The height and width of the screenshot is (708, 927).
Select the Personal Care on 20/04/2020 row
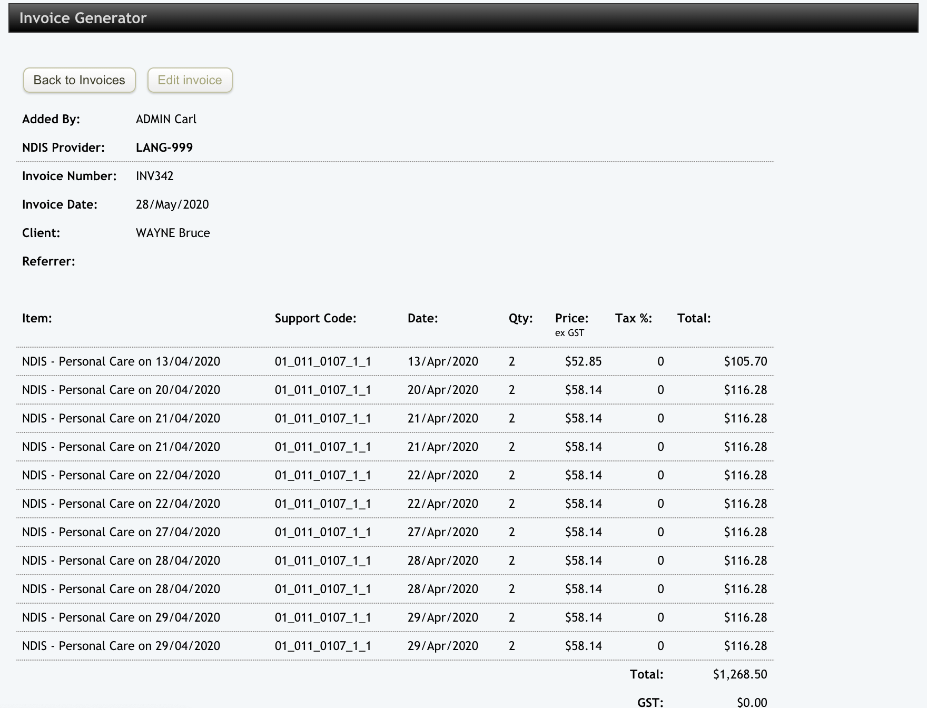pos(121,390)
